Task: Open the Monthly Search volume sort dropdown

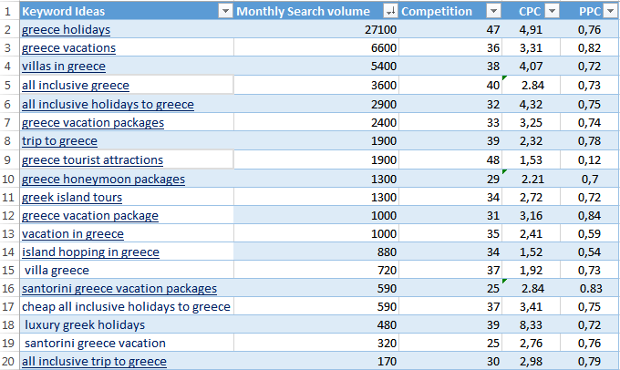Action: point(390,11)
